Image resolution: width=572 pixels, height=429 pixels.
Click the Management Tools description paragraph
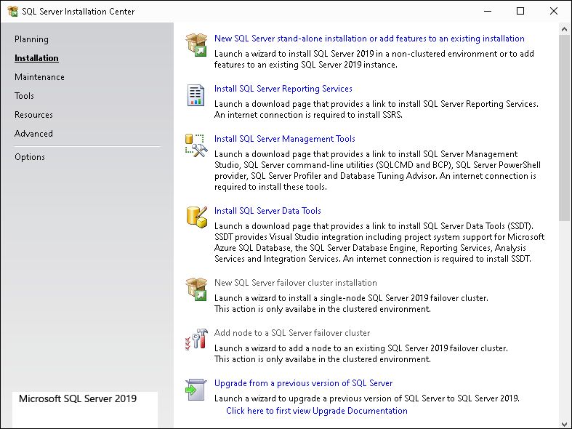pyautogui.click(x=377, y=170)
